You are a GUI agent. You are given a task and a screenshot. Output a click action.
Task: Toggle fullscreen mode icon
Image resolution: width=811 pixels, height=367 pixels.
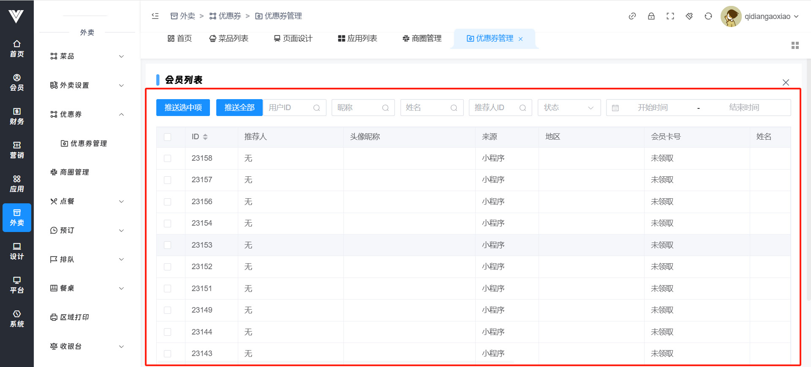point(670,16)
